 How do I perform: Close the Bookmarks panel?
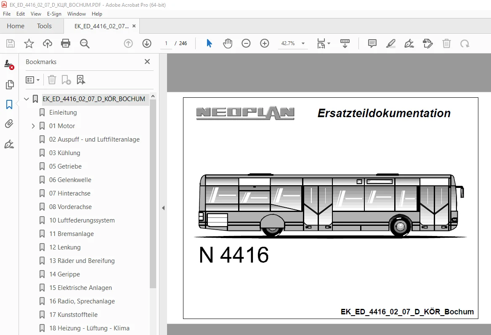147,62
